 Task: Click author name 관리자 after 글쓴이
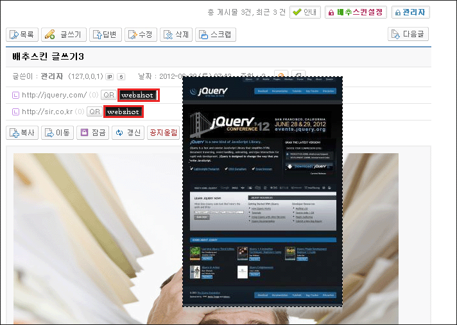click(x=52, y=76)
